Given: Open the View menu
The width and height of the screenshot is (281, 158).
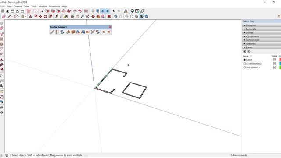Looking at the screenshot, I should (x=9, y=6).
